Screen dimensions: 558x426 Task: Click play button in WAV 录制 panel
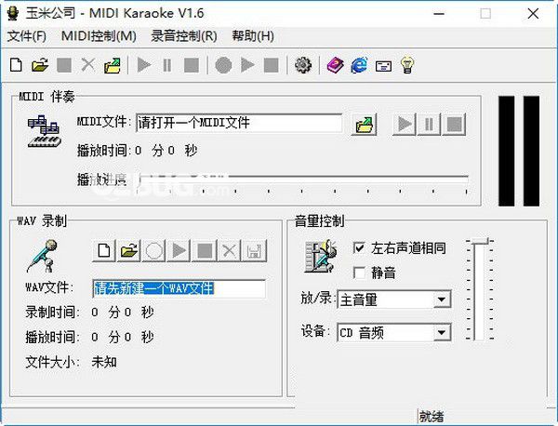(179, 250)
